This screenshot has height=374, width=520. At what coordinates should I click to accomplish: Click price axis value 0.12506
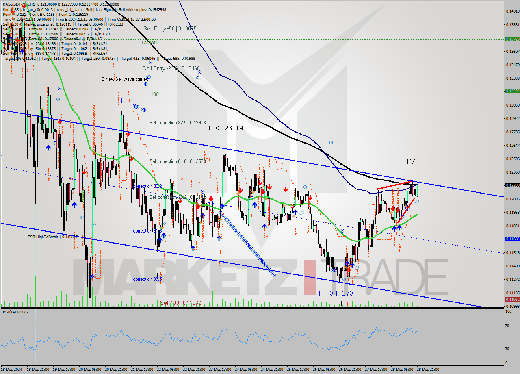(x=512, y=159)
